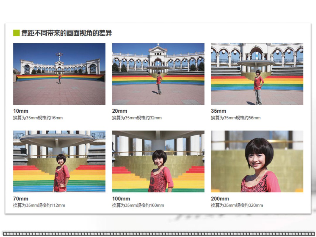Click the bold 35mm label
316x237 pixels.
[x=219, y=111]
